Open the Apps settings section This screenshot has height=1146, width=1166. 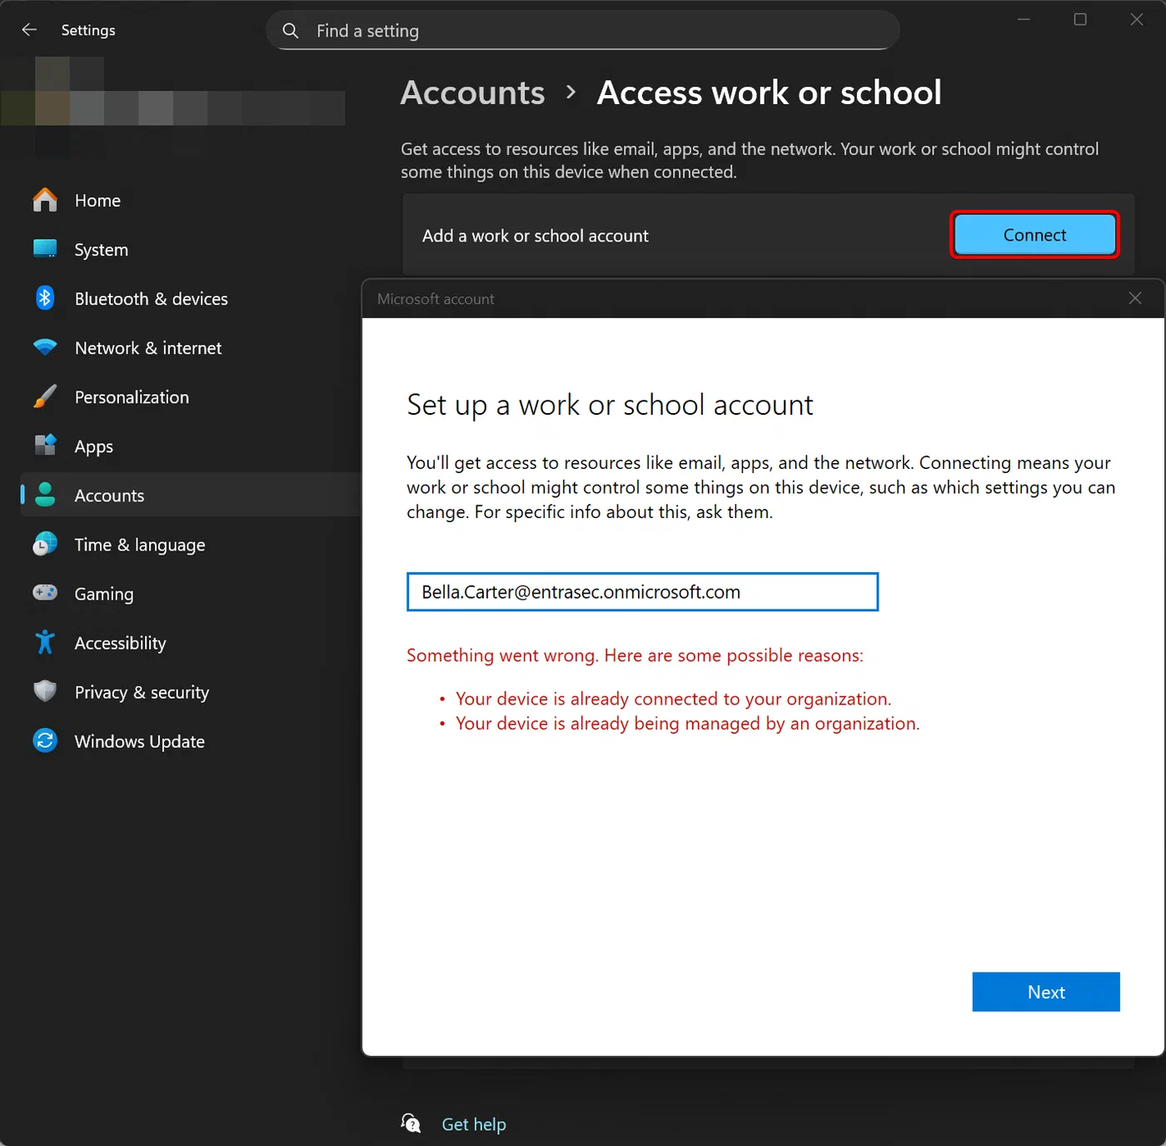click(x=191, y=446)
